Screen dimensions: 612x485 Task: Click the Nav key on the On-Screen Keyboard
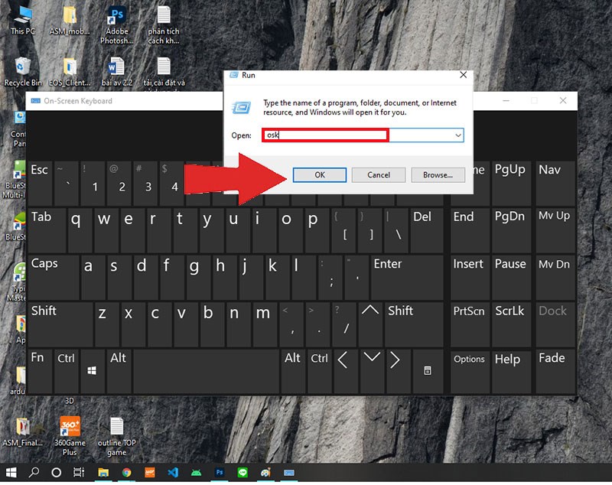click(x=555, y=184)
